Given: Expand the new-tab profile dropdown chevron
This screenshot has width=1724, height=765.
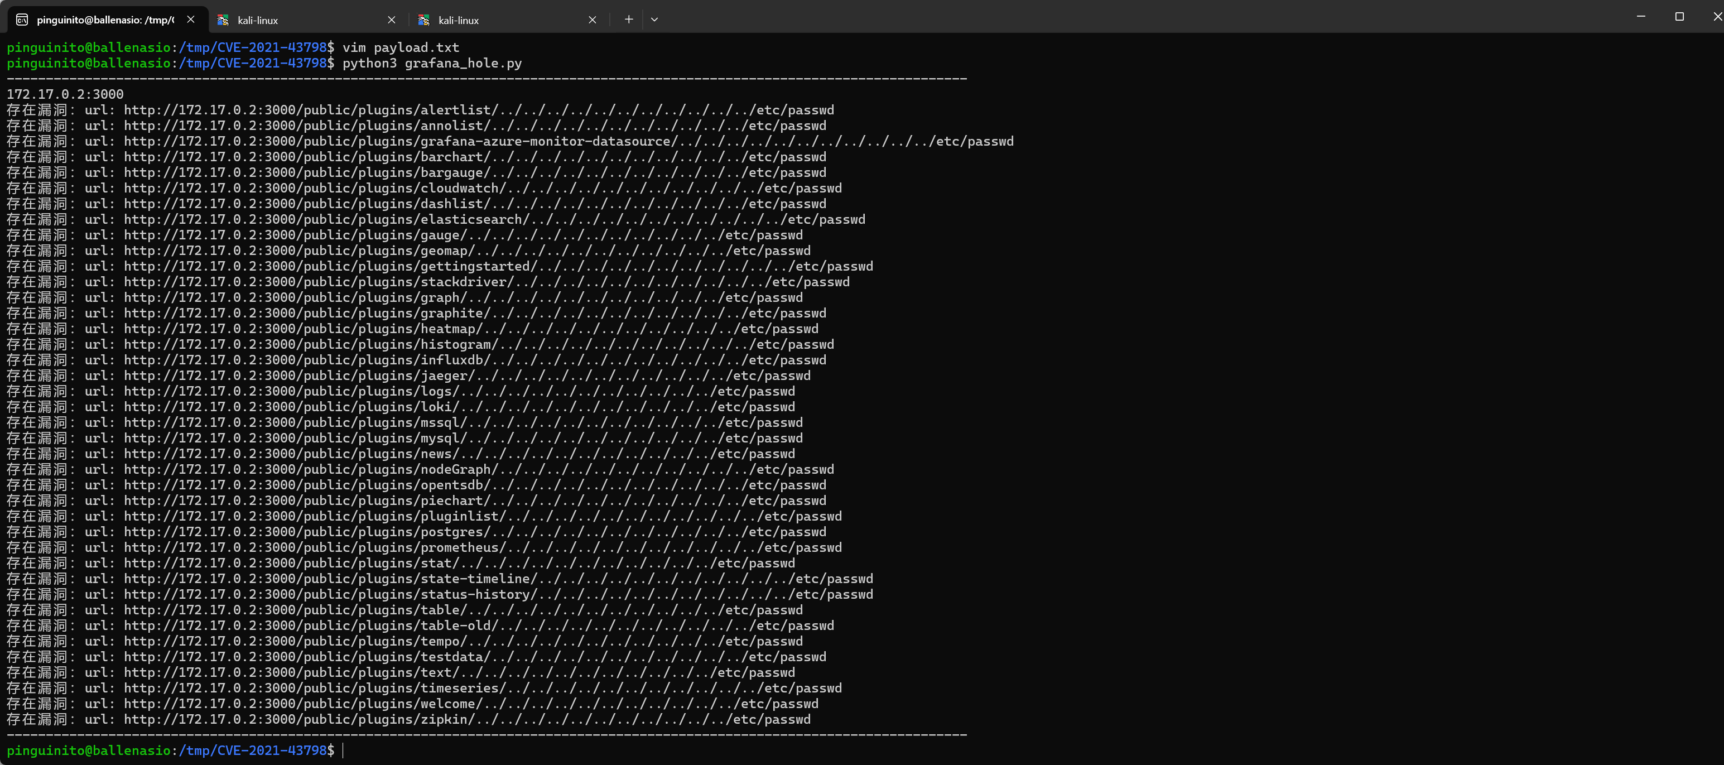Looking at the screenshot, I should click(x=654, y=20).
